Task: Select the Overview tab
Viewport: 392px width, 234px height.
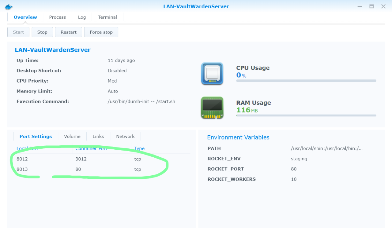Action: pos(25,17)
